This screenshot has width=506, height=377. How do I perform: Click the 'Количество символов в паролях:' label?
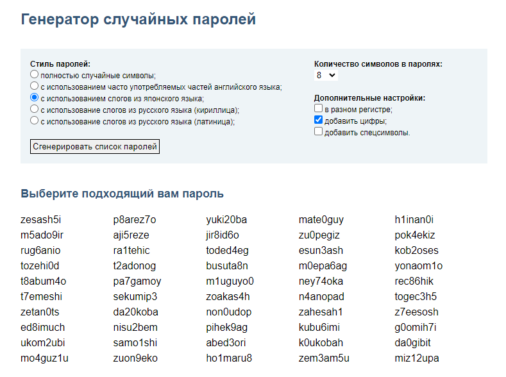[x=378, y=64]
